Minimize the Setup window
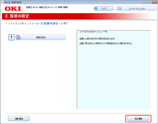The height and width of the screenshot is (124, 158). point(144,2)
